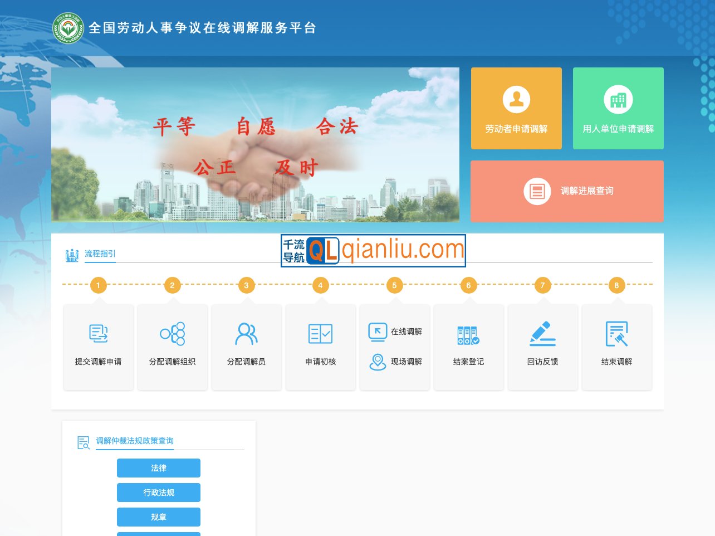The width and height of the screenshot is (715, 536).
Task: Click the 分配调解组织 molecule icon
Action: coord(172,333)
